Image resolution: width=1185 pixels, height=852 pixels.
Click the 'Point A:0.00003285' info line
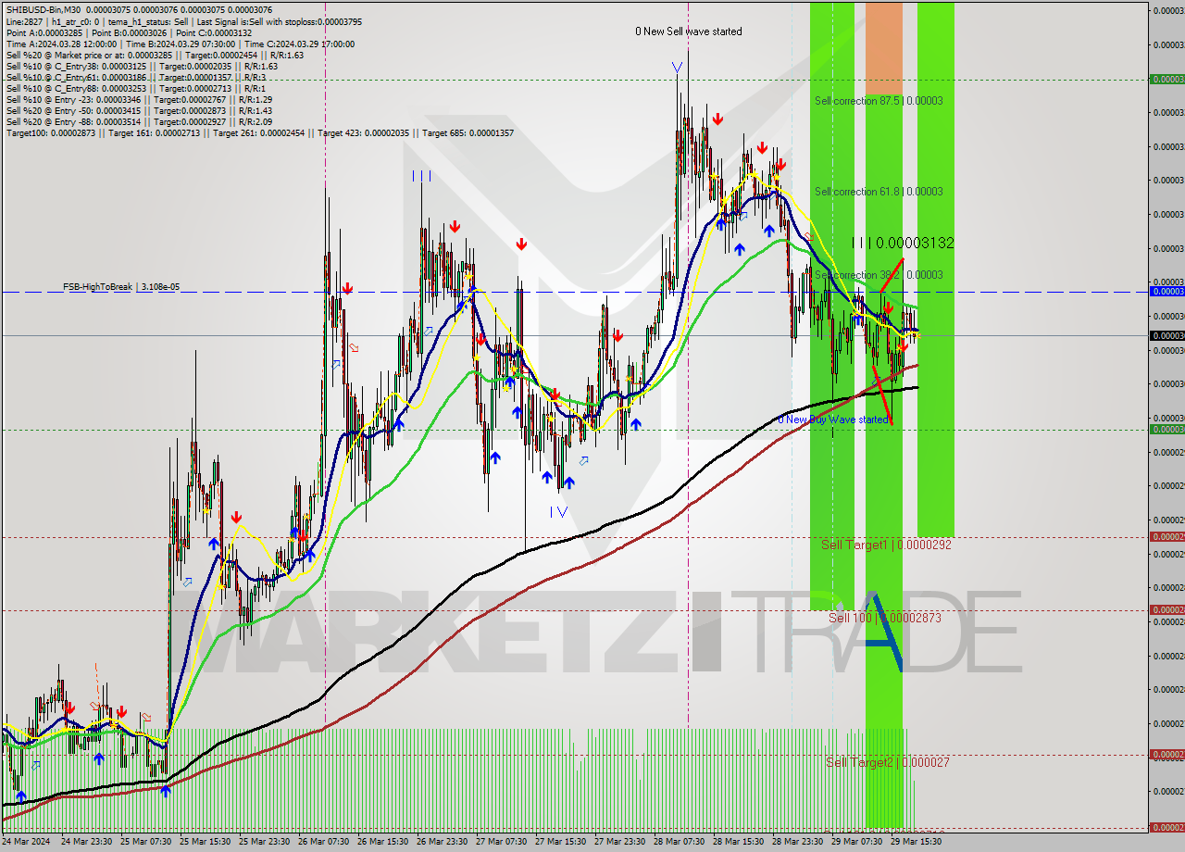point(129,32)
